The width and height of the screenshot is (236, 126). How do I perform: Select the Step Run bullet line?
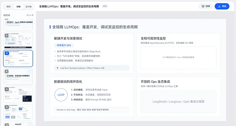pyautogui.click(x=78, y=51)
